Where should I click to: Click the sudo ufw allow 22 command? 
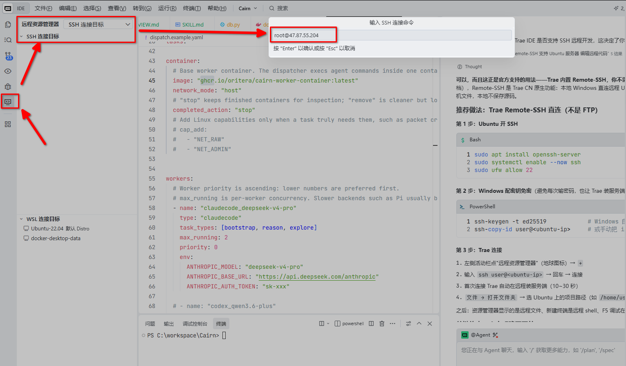click(503, 170)
